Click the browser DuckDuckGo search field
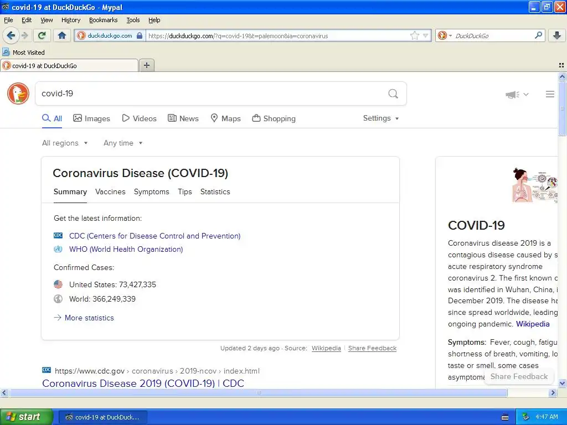The image size is (567, 425). coord(492,36)
